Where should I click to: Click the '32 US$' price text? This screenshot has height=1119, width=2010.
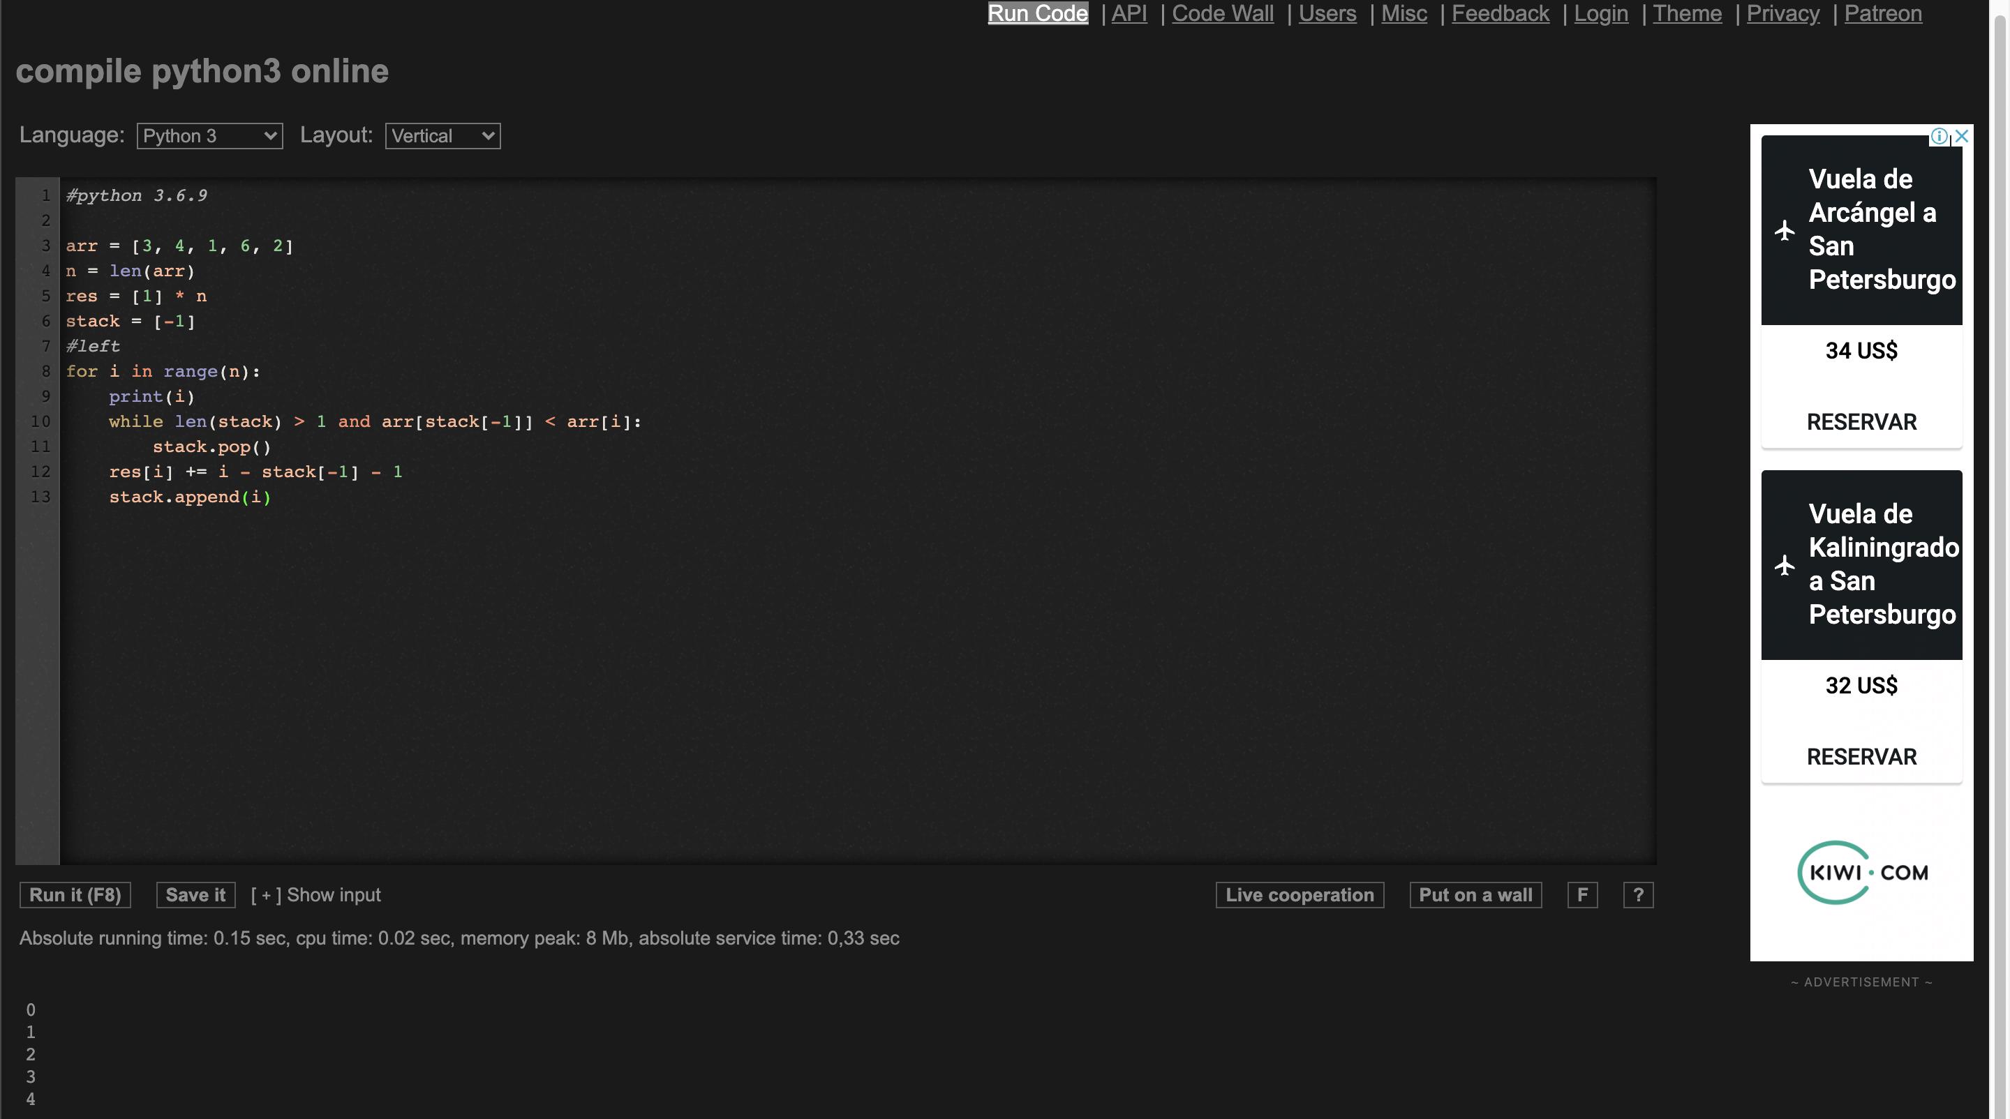[x=1861, y=686]
